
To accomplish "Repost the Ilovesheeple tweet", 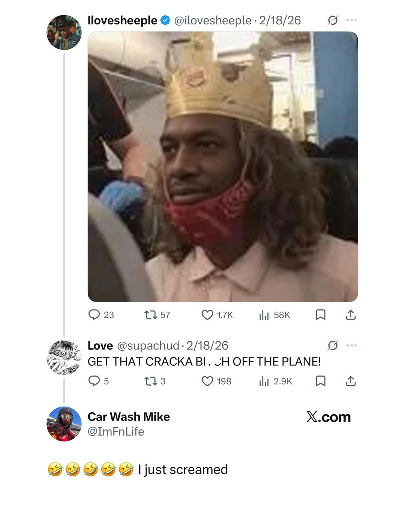I will 151,315.
